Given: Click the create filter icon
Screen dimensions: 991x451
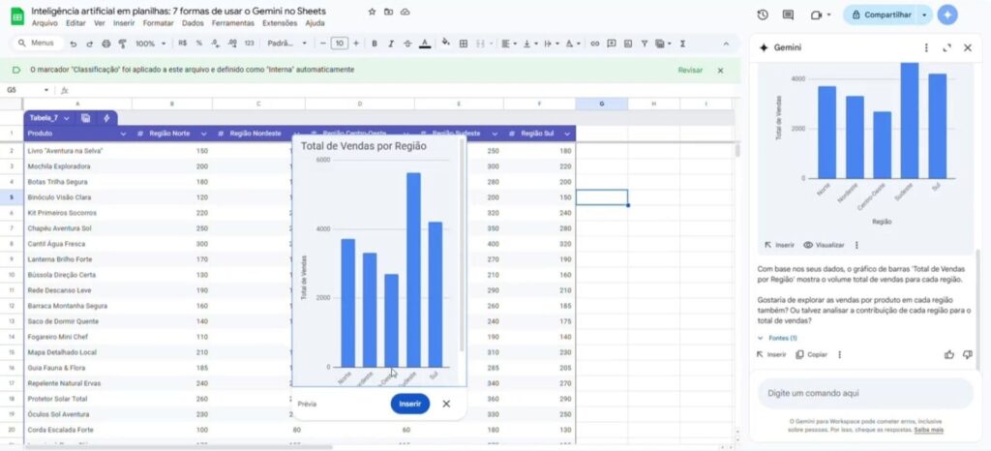Looking at the screenshot, I should click(644, 44).
